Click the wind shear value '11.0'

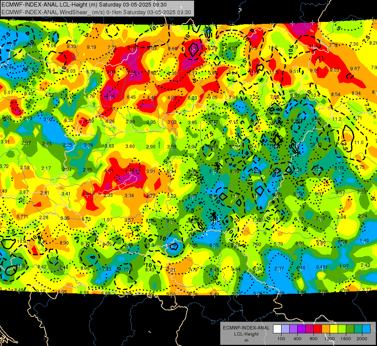pos(359,142)
